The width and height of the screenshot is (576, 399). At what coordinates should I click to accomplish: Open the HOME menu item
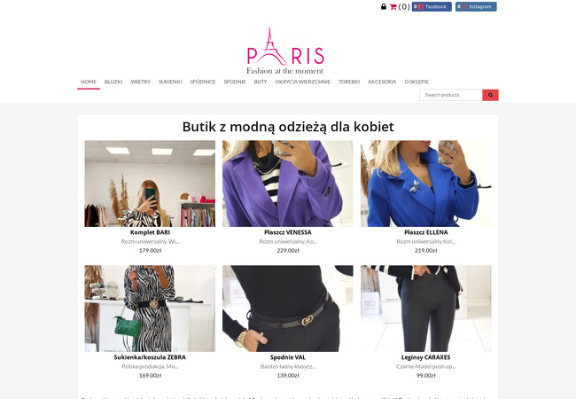tap(89, 82)
